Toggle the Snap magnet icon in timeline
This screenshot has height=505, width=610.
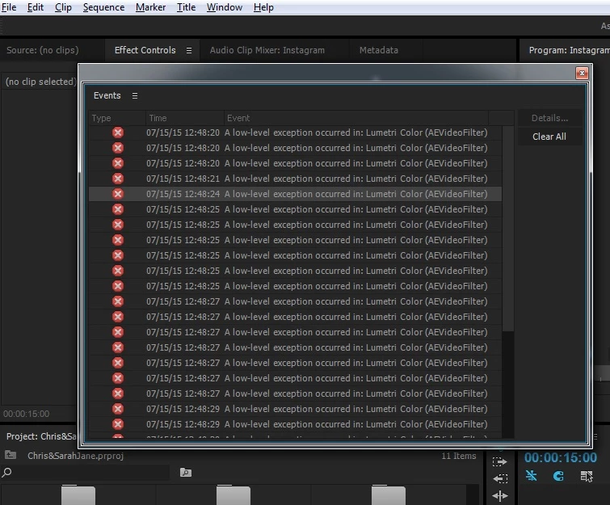click(558, 476)
